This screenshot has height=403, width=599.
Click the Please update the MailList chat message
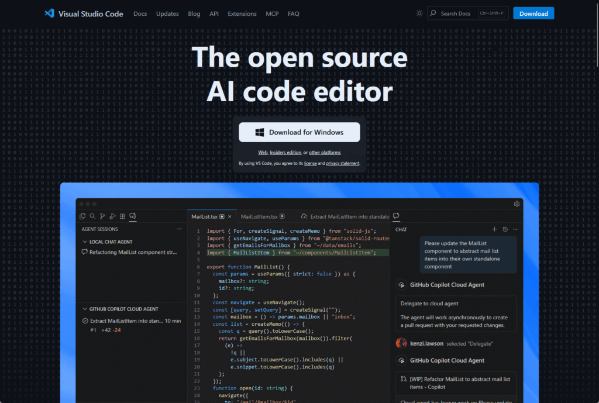point(468,255)
